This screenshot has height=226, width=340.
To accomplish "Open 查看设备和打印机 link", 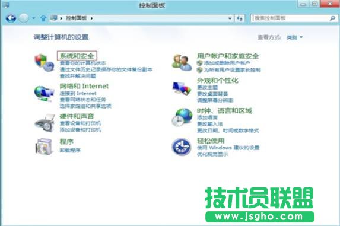I will tap(80, 123).
